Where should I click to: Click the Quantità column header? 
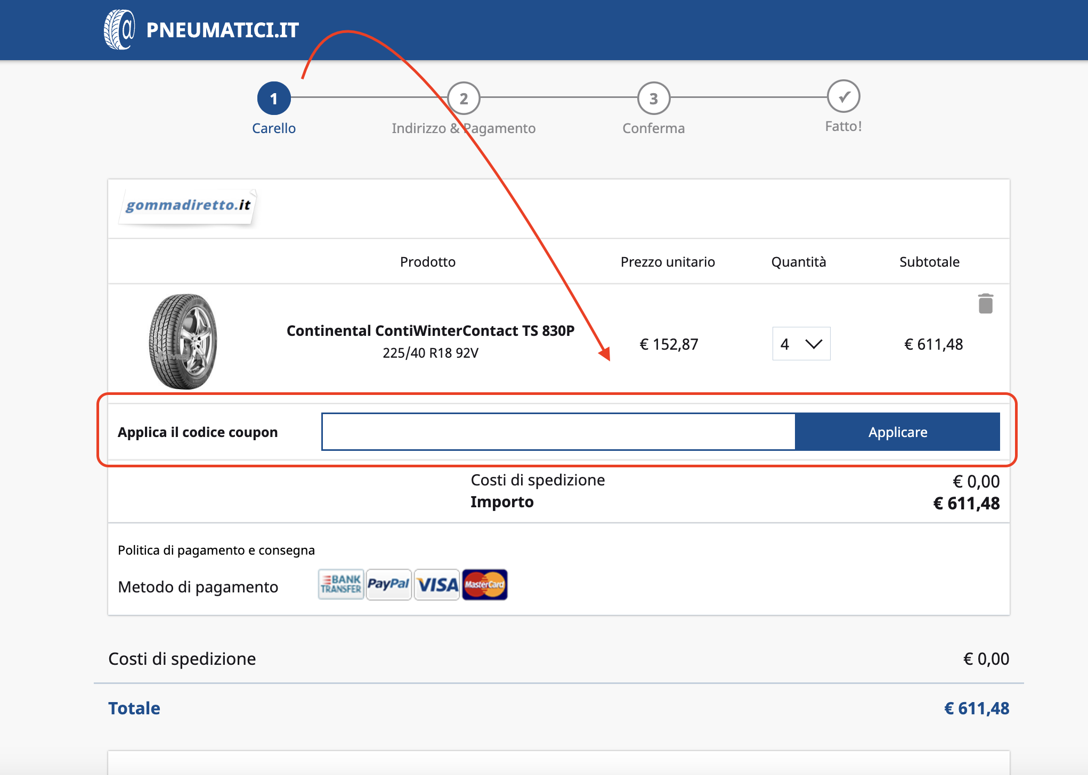pos(799,262)
